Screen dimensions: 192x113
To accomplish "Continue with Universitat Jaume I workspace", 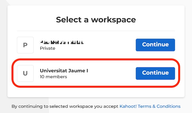I will click(x=155, y=73).
